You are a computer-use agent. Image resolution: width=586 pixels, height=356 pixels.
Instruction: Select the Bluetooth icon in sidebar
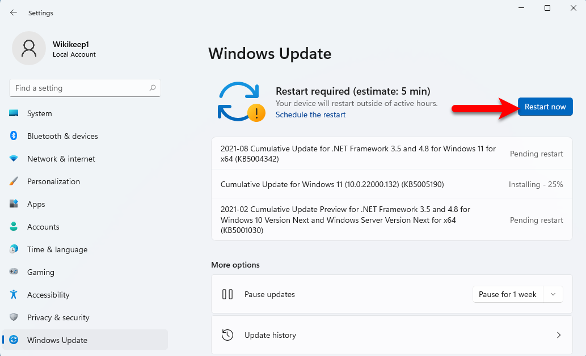(14, 135)
